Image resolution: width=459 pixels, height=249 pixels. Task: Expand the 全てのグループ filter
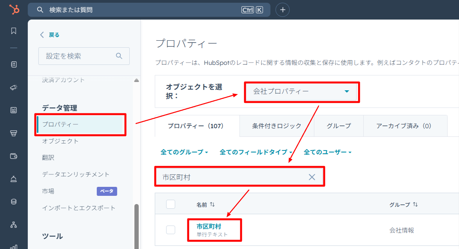184,152
